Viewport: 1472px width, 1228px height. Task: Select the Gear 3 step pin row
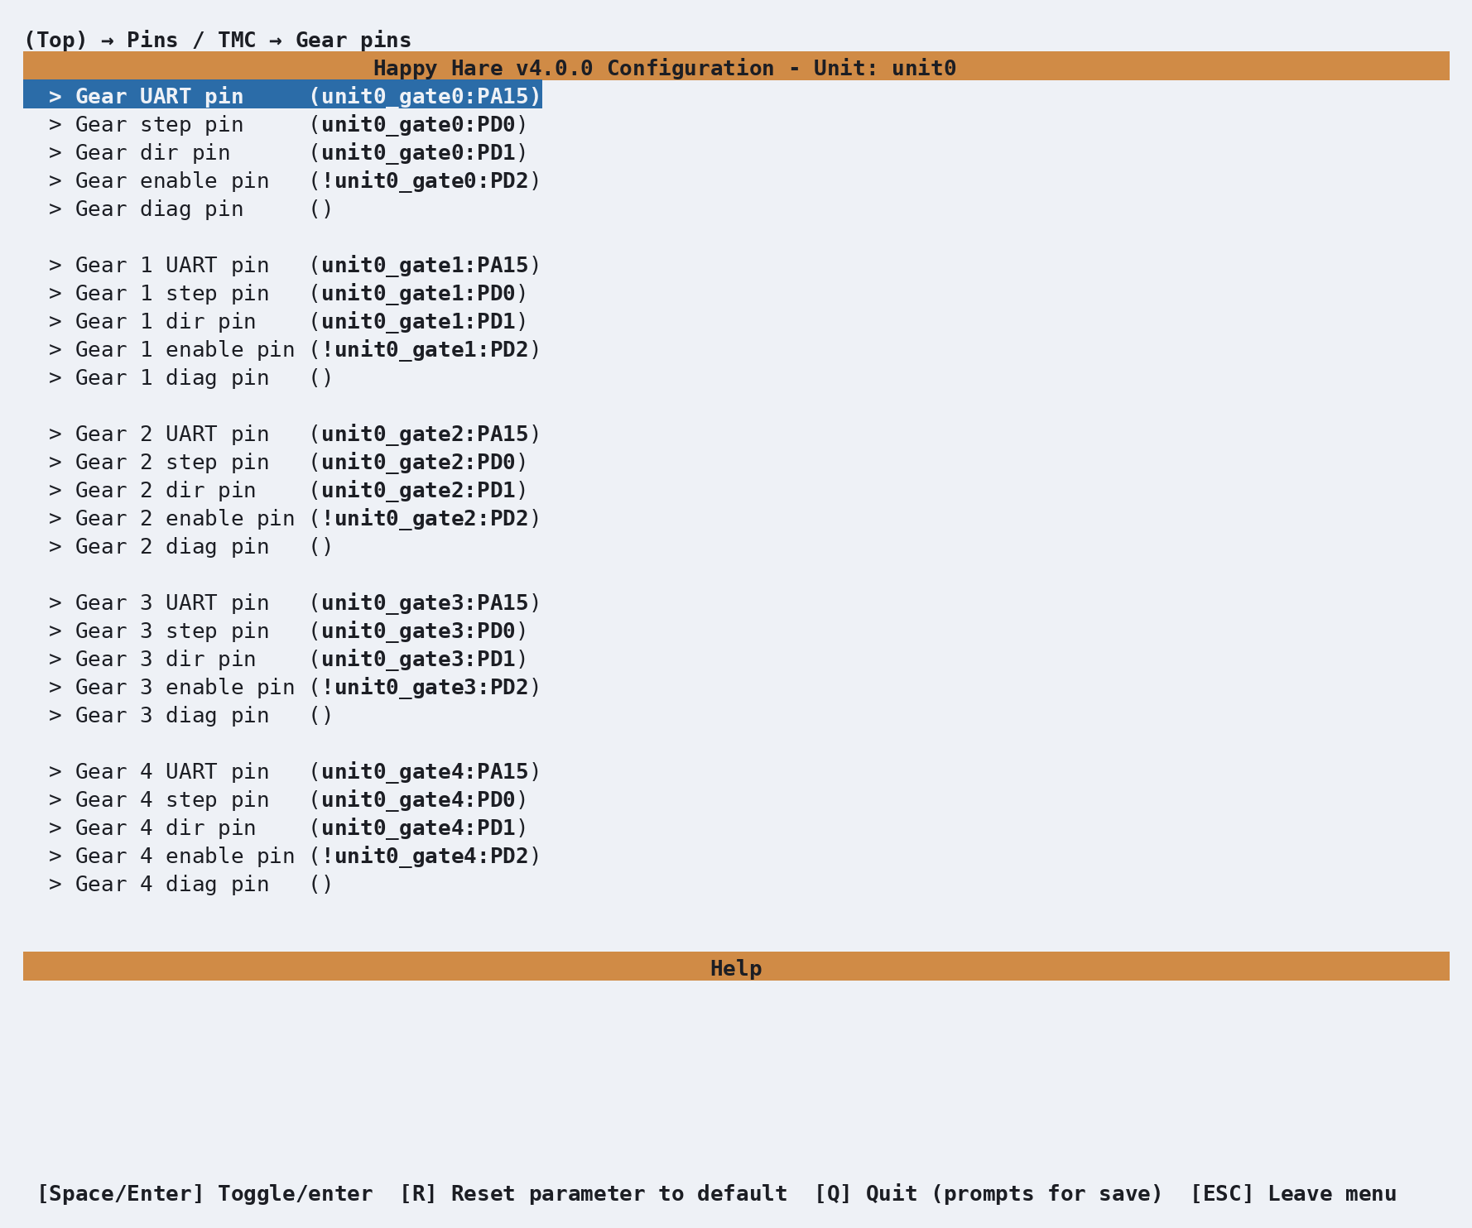287,631
